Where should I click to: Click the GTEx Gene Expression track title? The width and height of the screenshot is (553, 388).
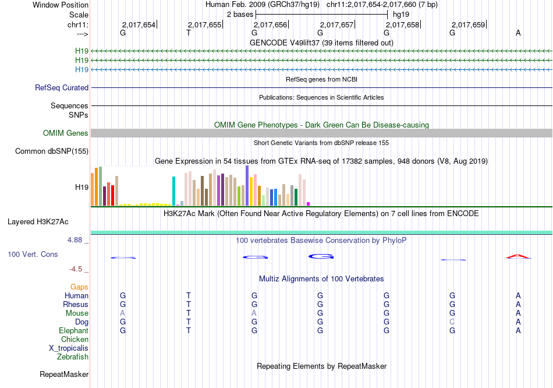tap(321, 161)
